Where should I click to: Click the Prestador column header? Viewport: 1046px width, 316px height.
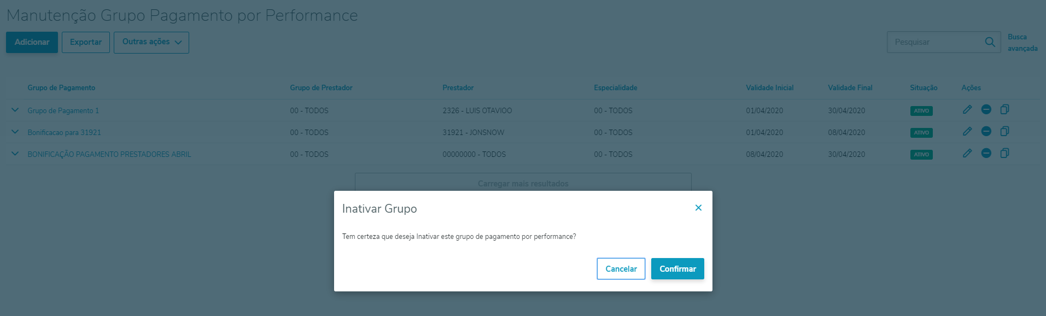(458, 87)
